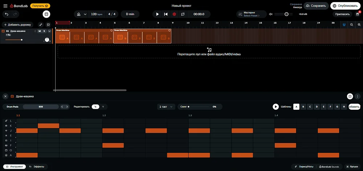Open the D min key selector

coord(130,14)
